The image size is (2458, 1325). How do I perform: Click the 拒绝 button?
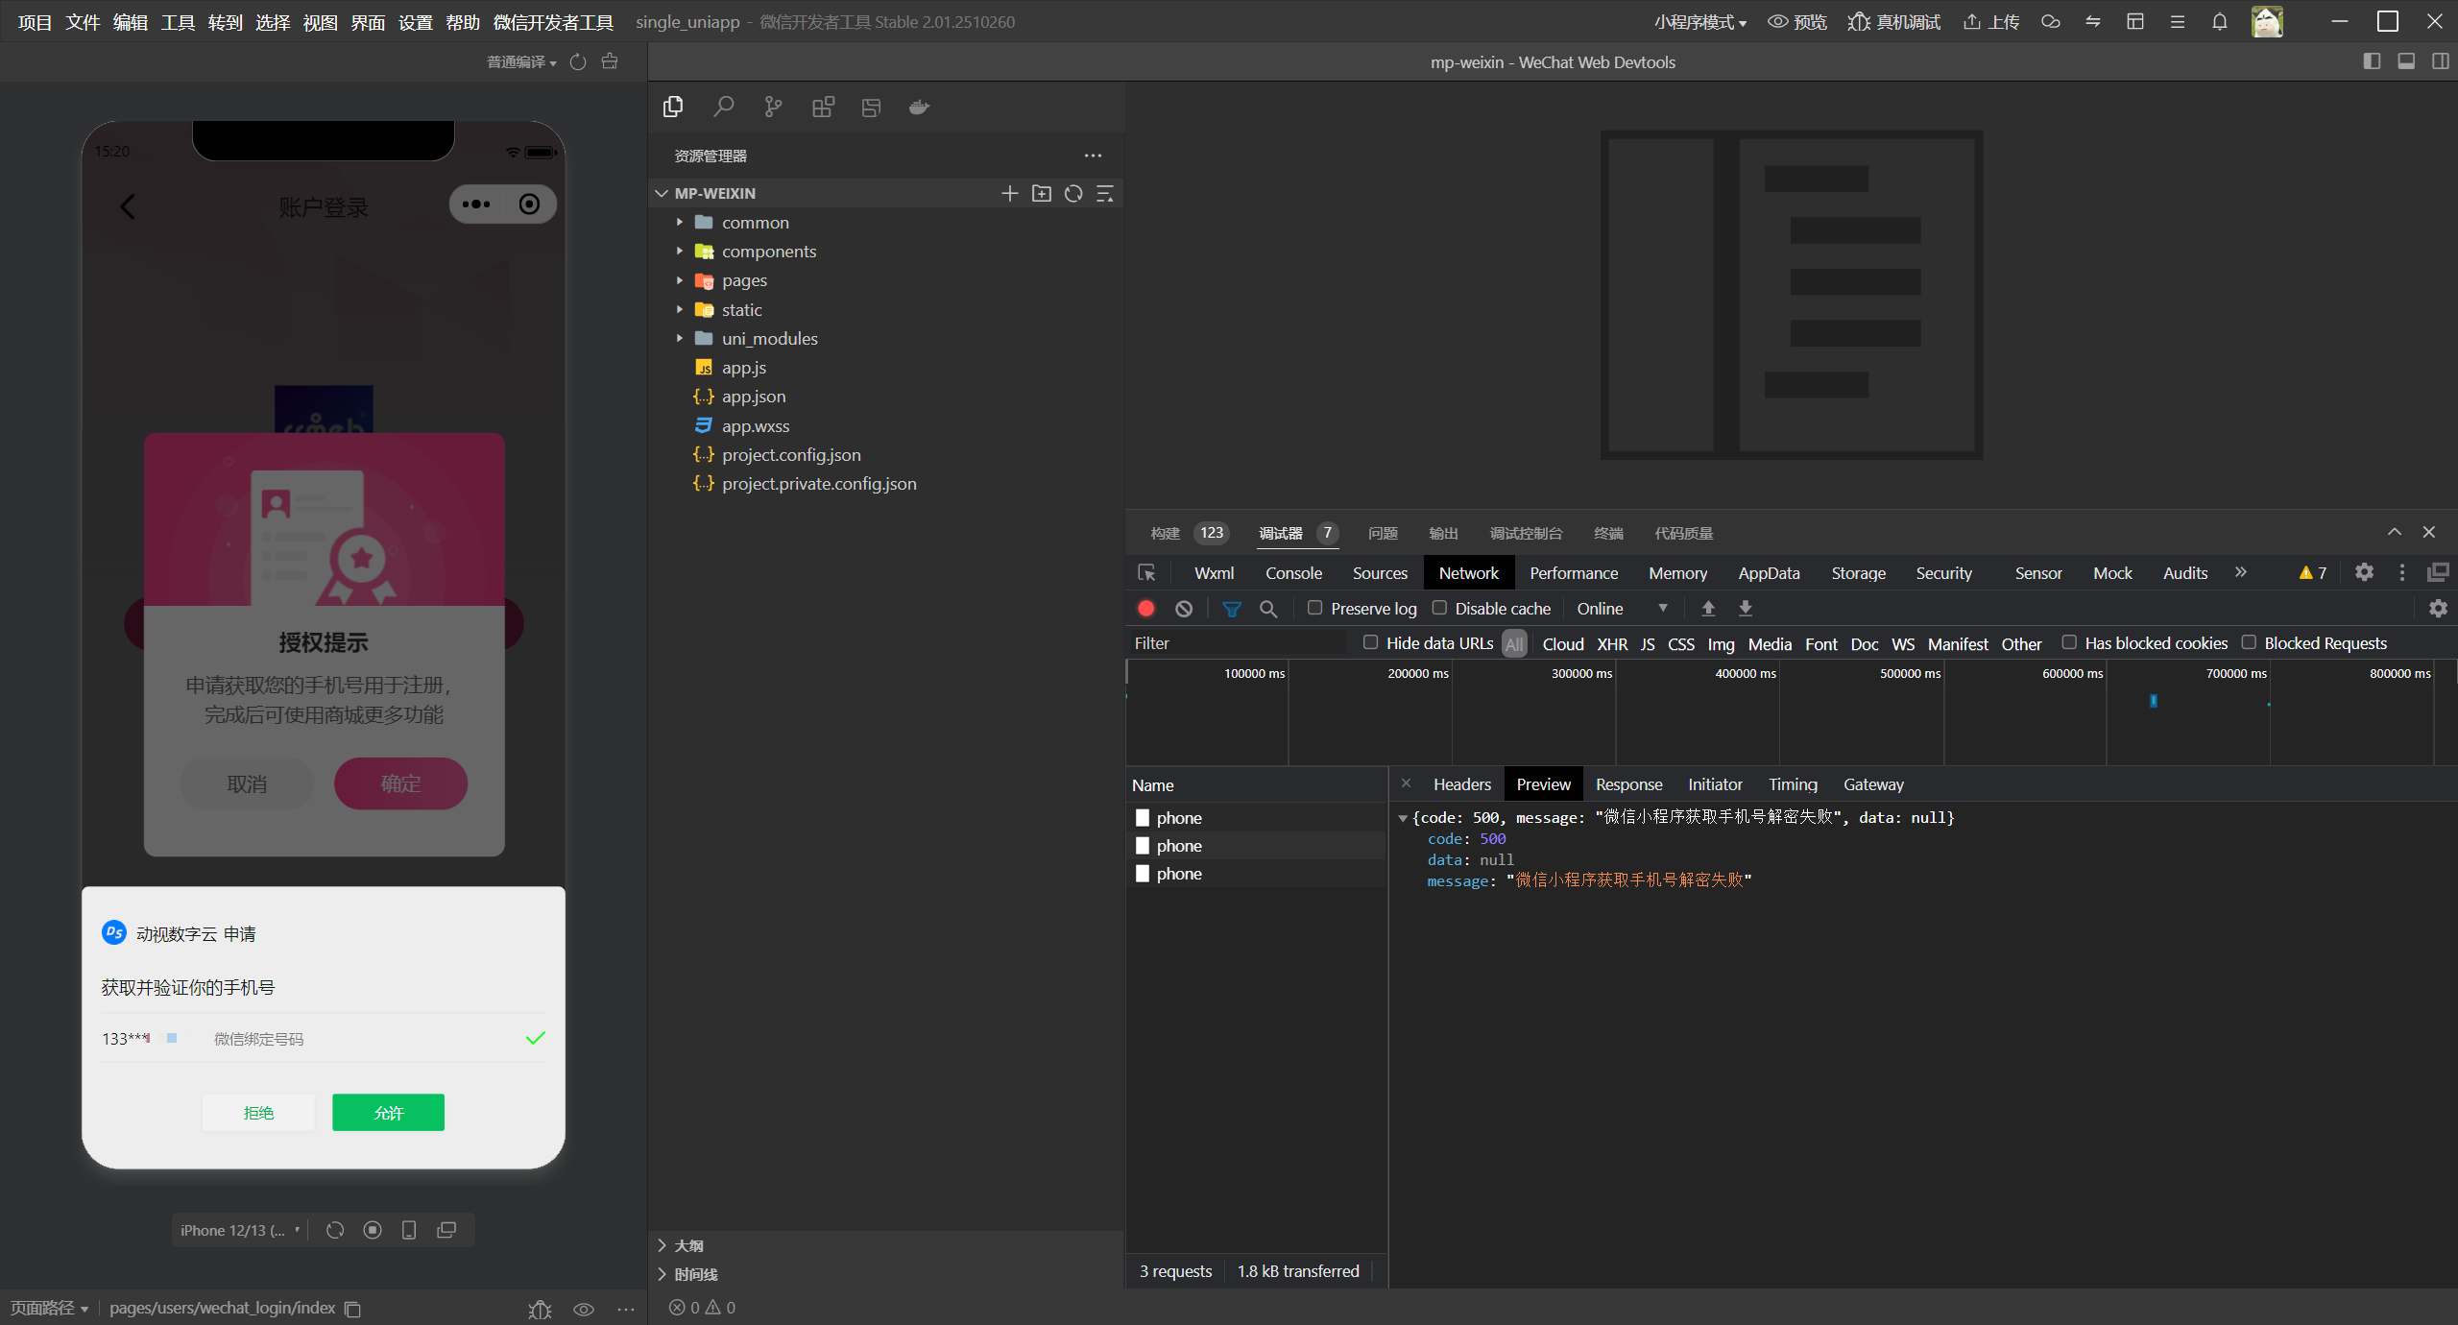[258, 1113]
